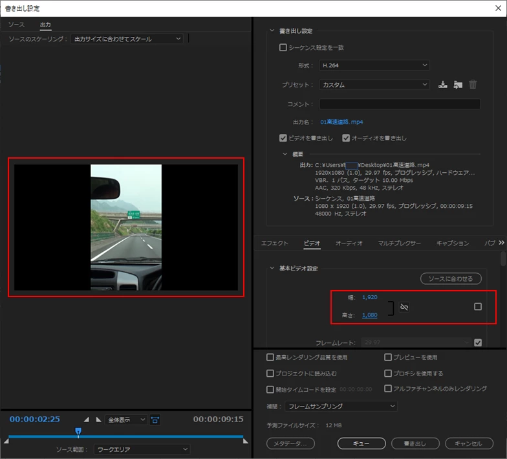507x459 pixels.
Task: Click the 書き出し button
Action: click(x=415, y=443)
